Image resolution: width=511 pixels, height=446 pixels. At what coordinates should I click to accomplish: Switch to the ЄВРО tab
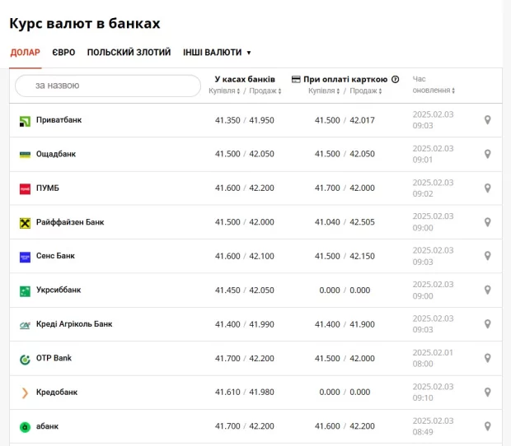coord(63,53)
